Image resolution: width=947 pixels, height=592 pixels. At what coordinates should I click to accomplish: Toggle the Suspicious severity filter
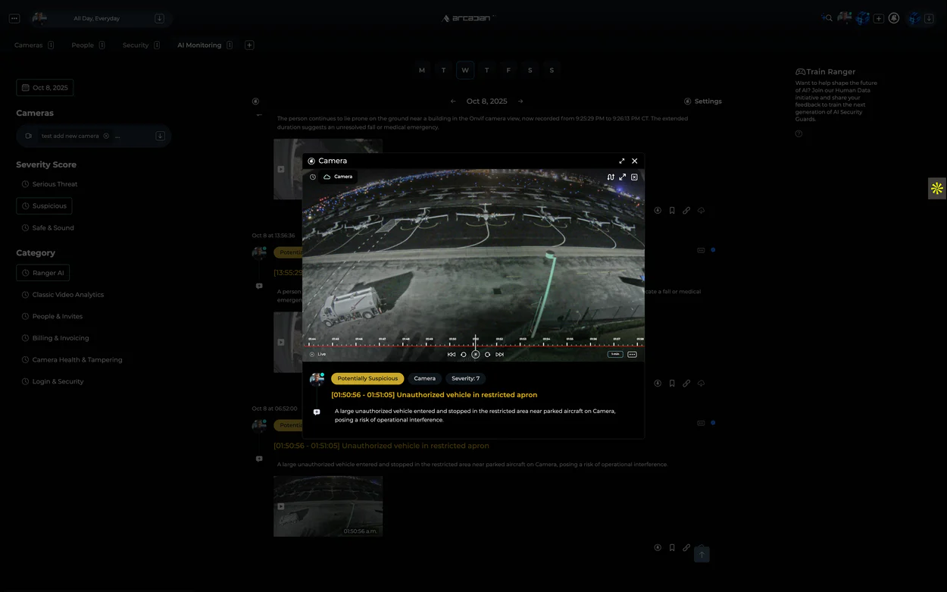pos(44,206)
